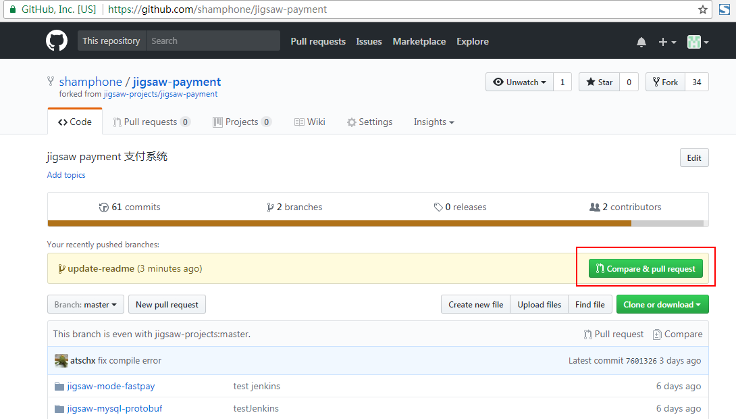View the 2 branches
Screen dimensions: 736x419
[x=294, y=207]
